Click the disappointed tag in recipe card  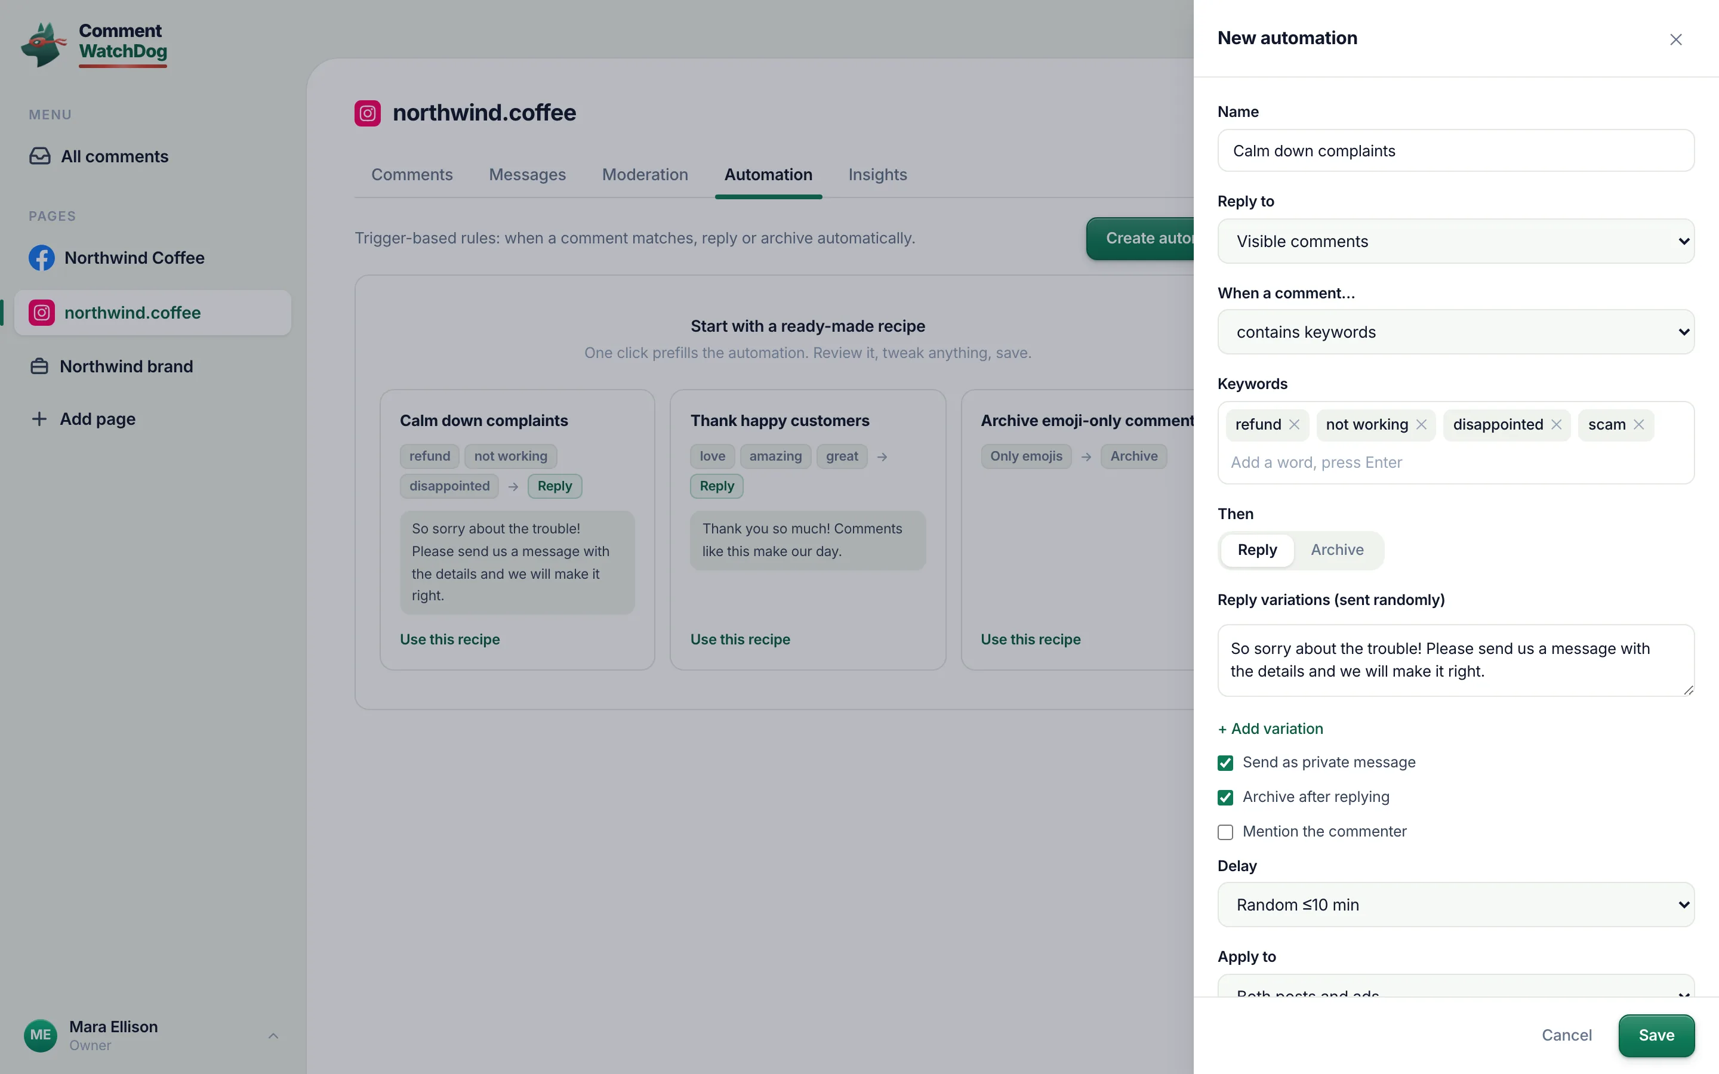449,486
